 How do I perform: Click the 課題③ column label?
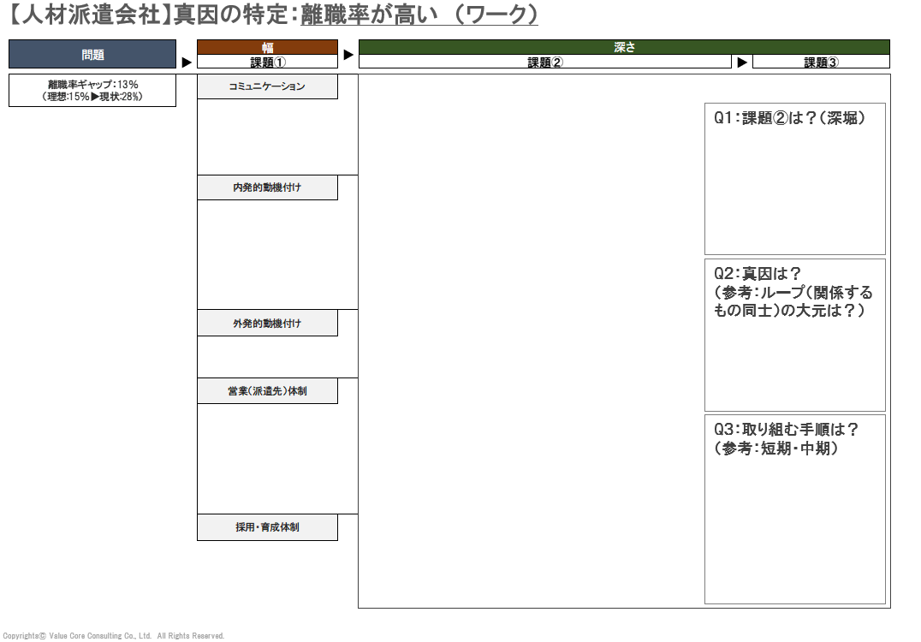pyautogui.click(x=821, y=62)
